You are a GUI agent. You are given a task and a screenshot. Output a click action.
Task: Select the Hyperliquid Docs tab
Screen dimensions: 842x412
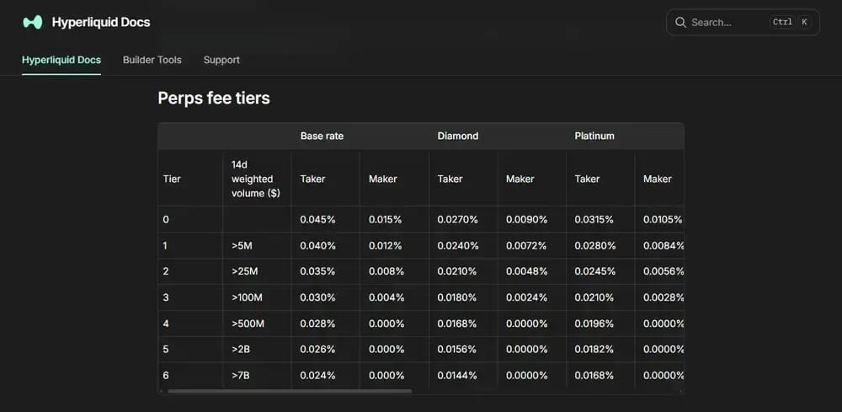pos(61,60)
